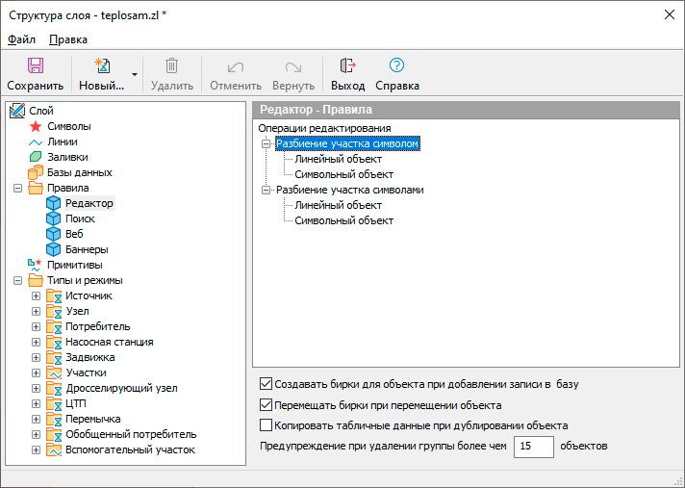Collapse the Правила folder node
This screenshot has height=488, width=685.
tap(18, 188)
